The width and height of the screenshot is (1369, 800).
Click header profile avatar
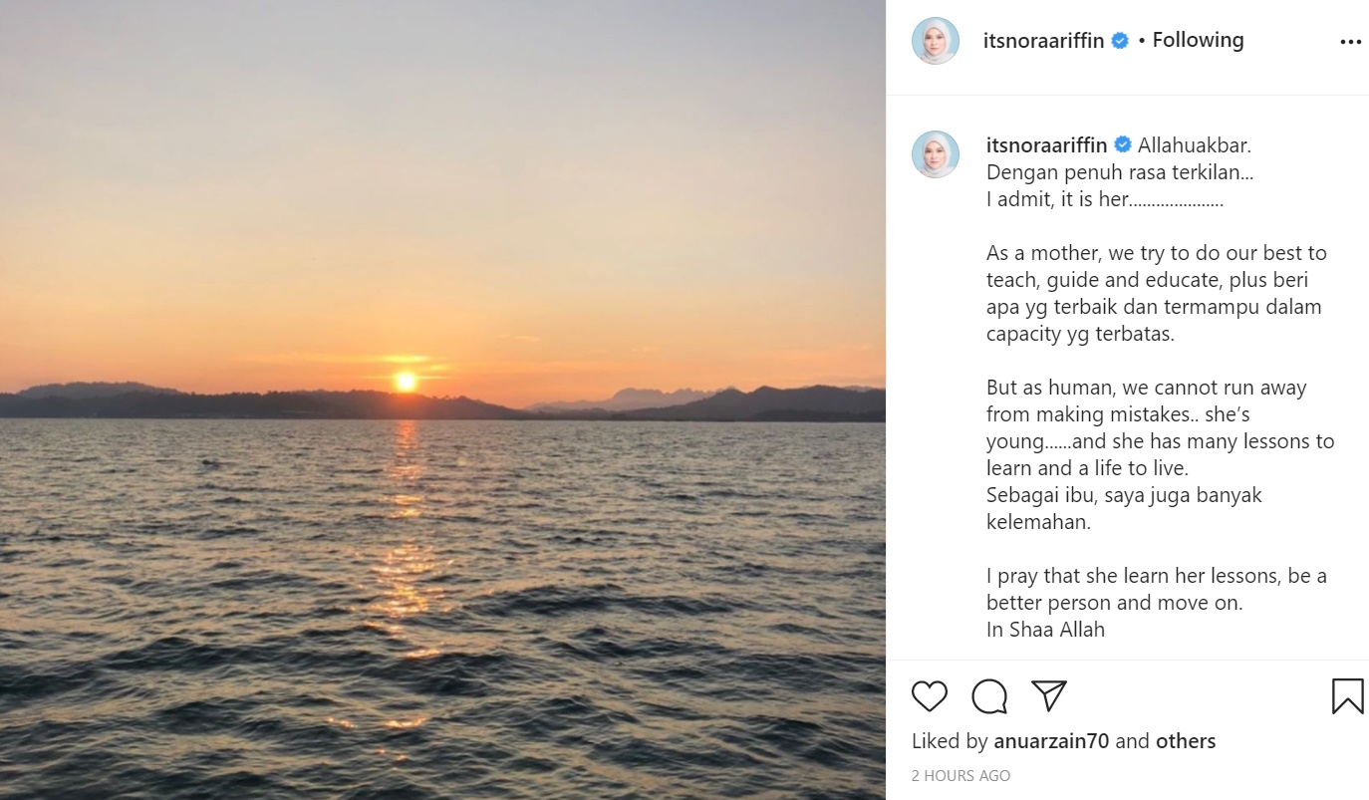point(936,41)
